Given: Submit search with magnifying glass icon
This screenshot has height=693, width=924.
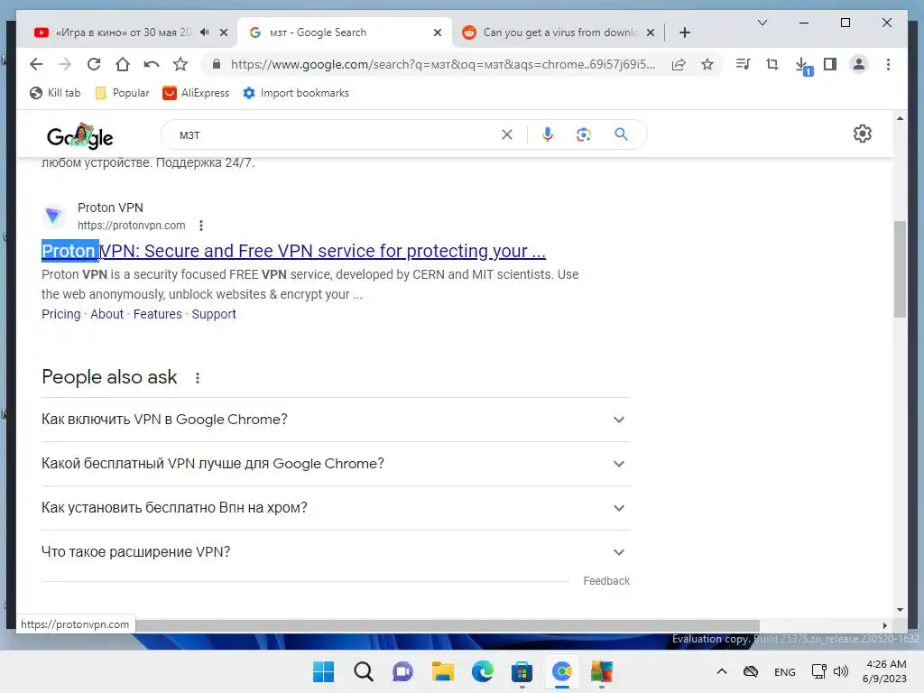Looking at the screenshot, I should click(x=621, y=134).
